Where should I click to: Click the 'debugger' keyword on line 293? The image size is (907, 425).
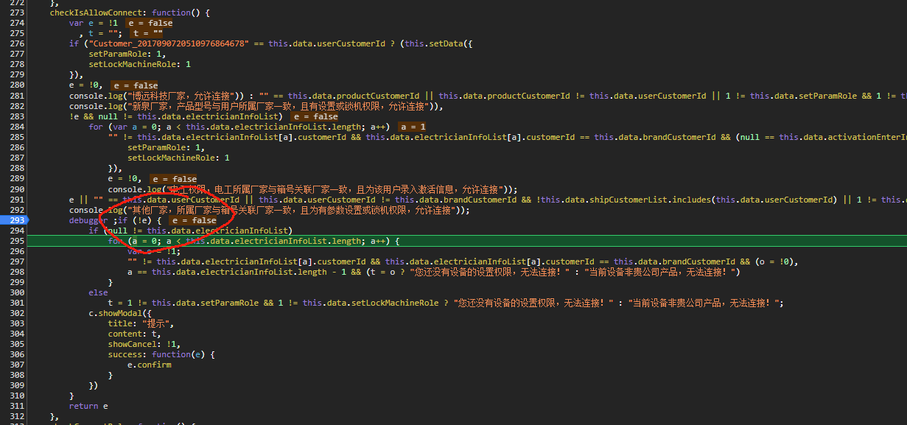tap(88, 220)
